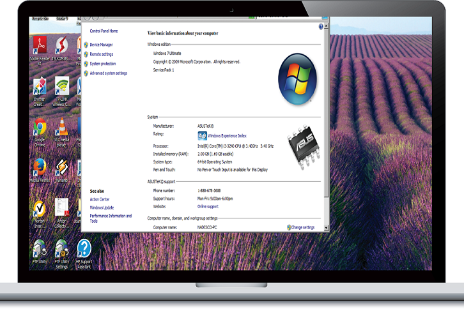
Task: Launch HP Support Assistant icon
Action: pyautogui.click(x=84, y=248)
